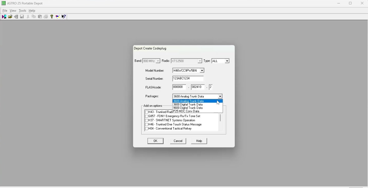Viewport: 368px width, 188px height.
Task: Open the File menu
Action: point(5,11)
